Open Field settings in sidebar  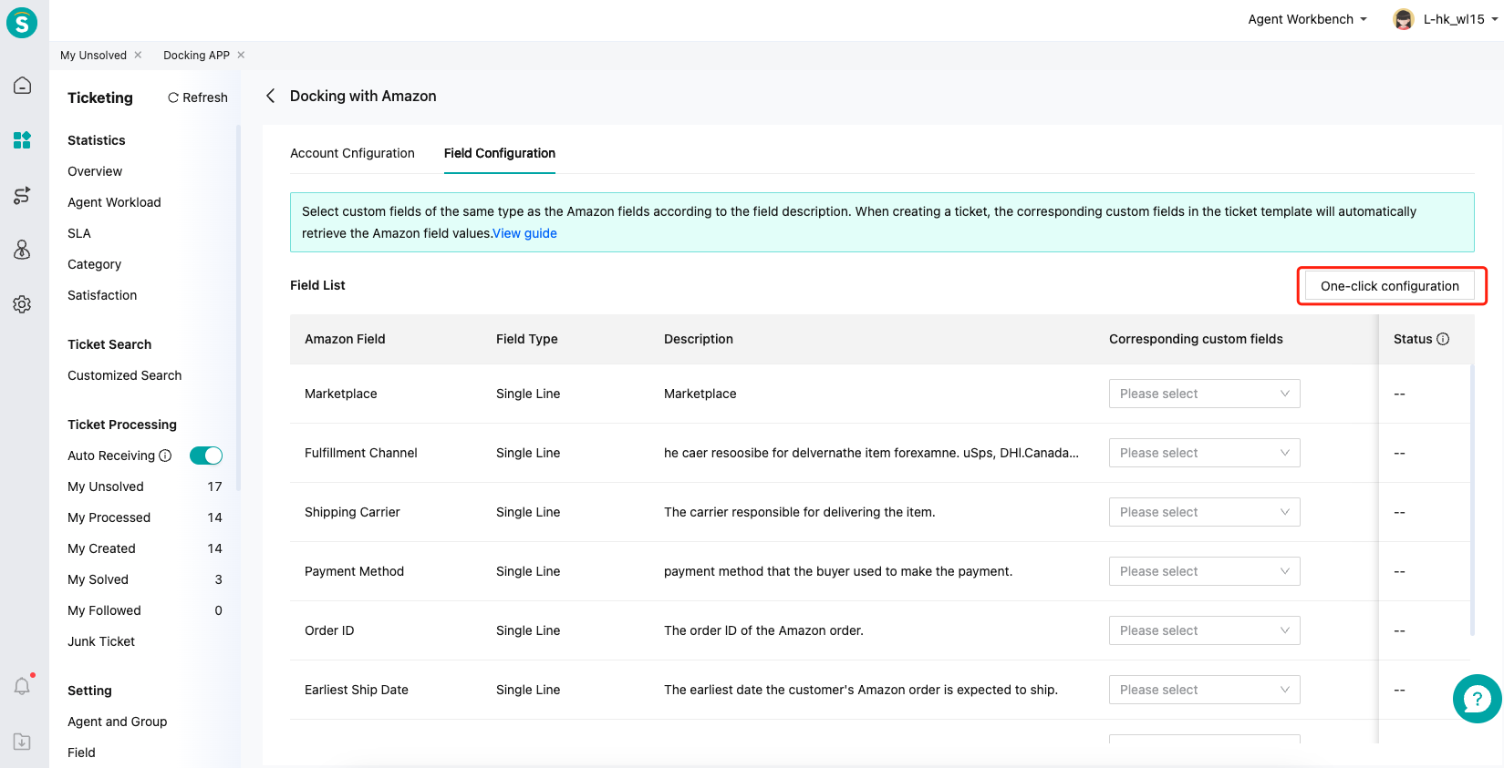coord(81,753)
